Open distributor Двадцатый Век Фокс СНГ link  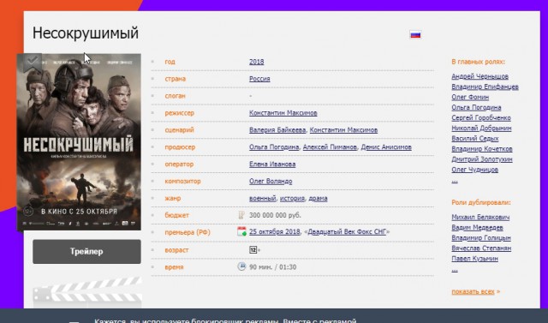click(x=347, y=232)
